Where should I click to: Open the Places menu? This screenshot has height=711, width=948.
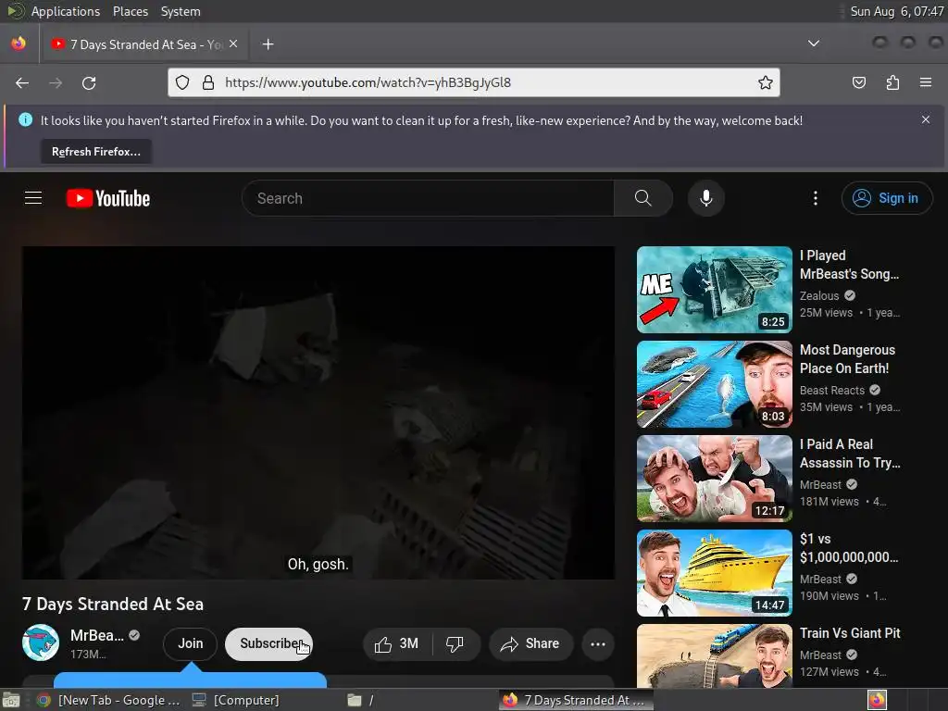(x=130, y=11)
